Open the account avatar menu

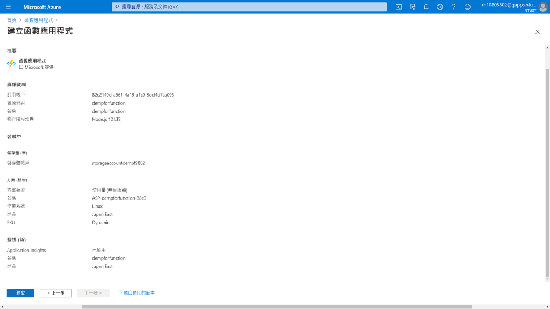point(543,6)
